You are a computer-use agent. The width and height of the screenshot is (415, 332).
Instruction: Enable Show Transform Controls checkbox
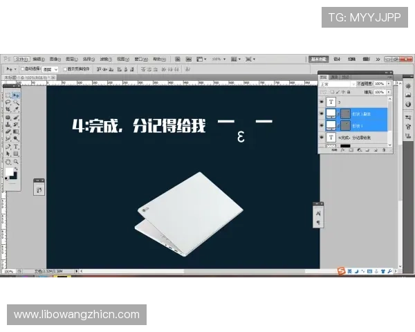(65, 69)
